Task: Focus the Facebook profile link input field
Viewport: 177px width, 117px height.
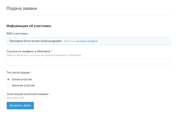Action: pyautogui.click(x=88, y=62)
